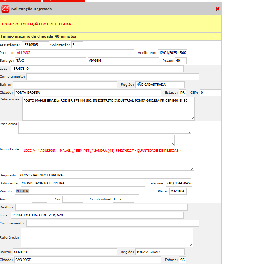The height and width of the screenshot is (271, 258).
Task: Close the Solicitação Rejeitada dialog
Action: pyautogui.click(x=218, y=9)
